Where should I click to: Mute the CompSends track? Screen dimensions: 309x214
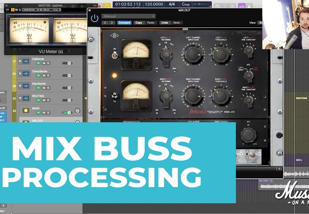pyautogui.click(x=44, y=75)
